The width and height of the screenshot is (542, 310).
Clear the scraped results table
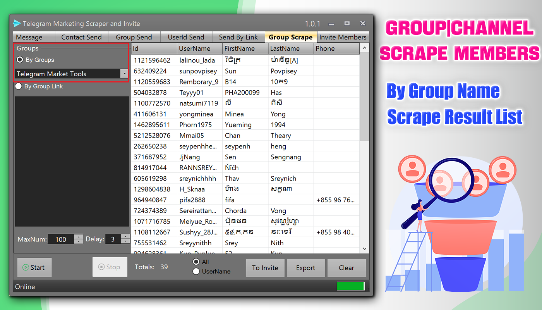click(x=346, y=267)
